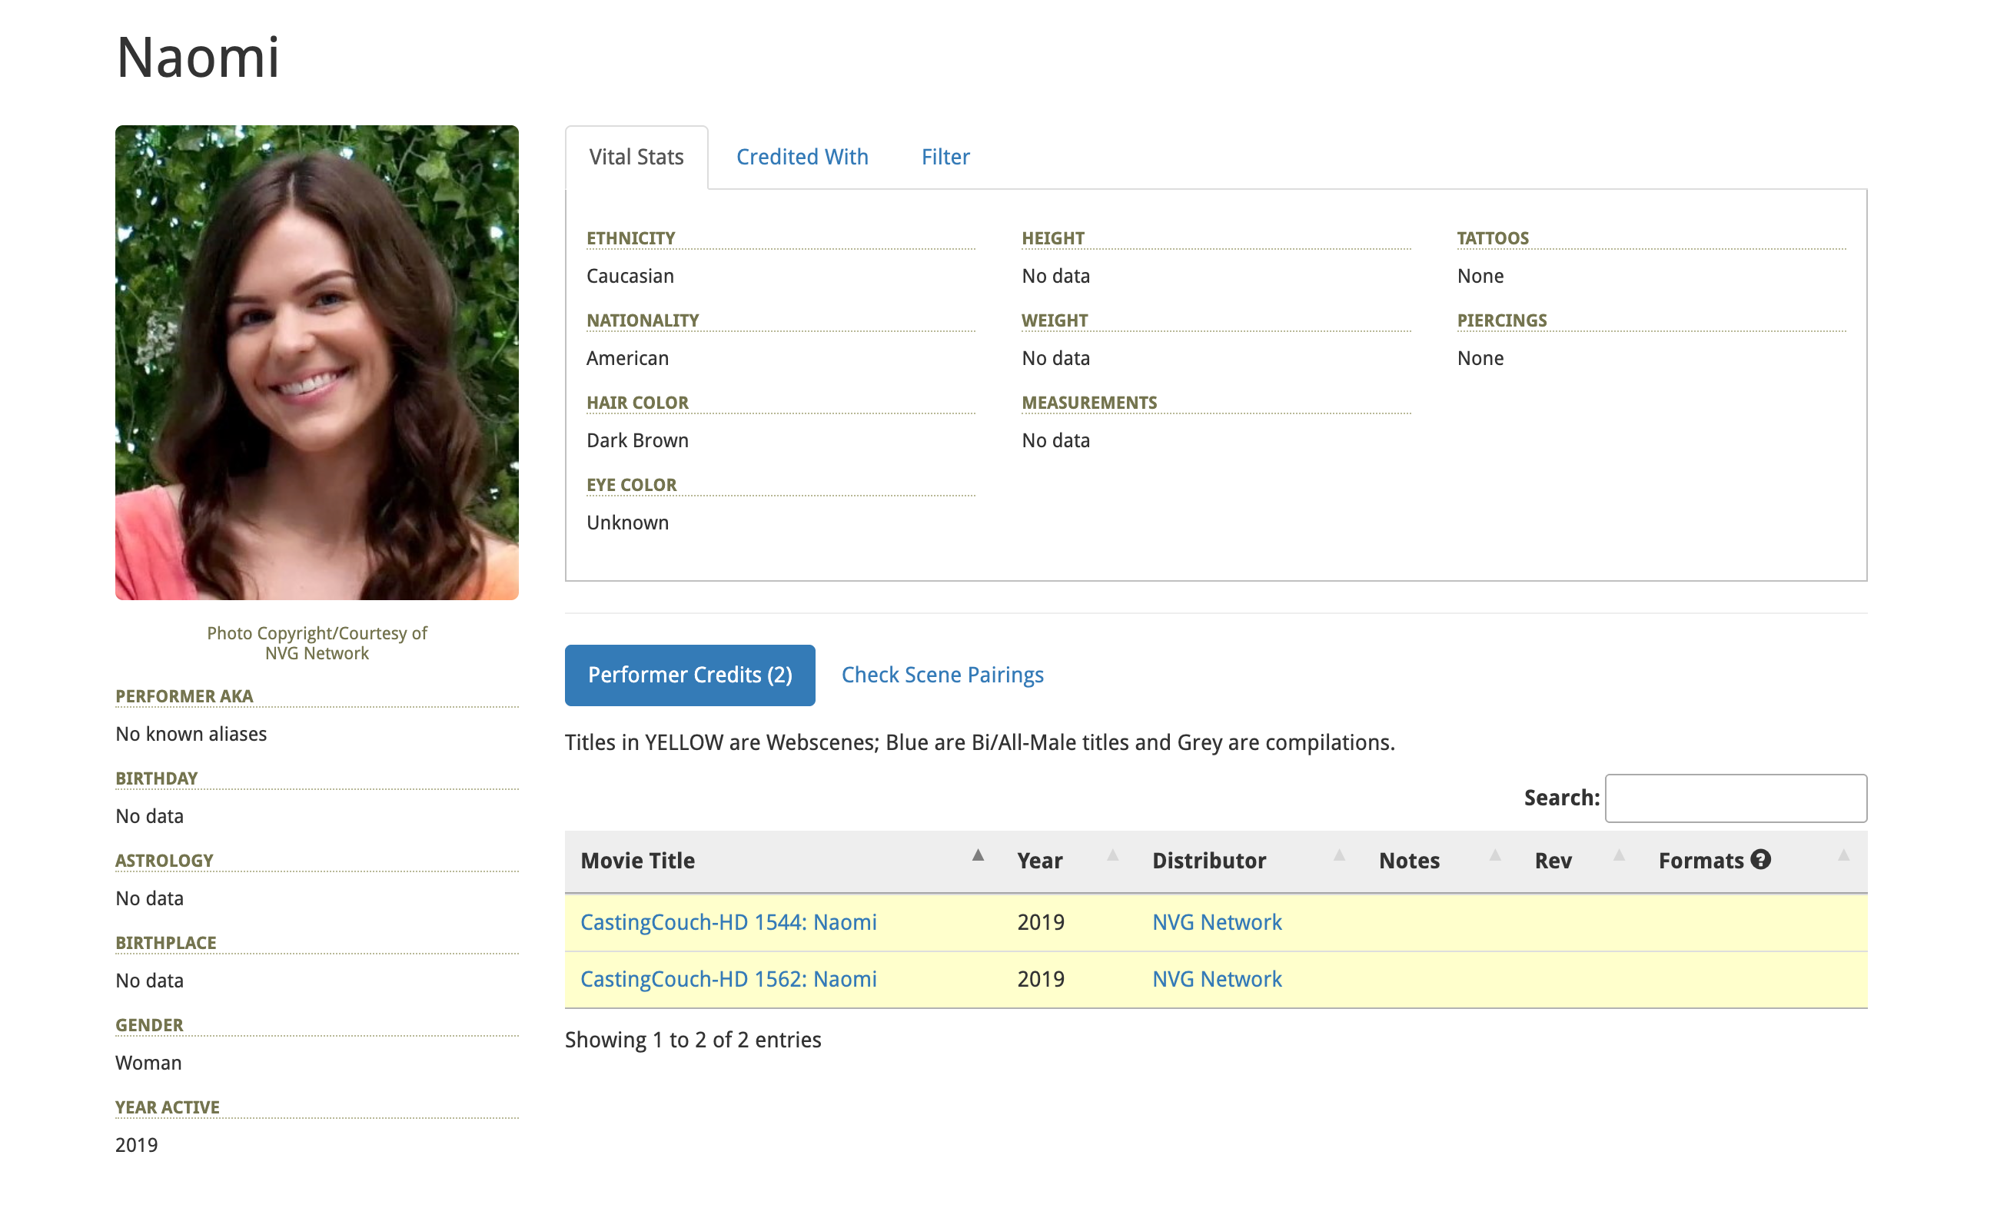Open Check Scene Pairings link
The height and width of the screenshot is (1208, 1997).
942,675
